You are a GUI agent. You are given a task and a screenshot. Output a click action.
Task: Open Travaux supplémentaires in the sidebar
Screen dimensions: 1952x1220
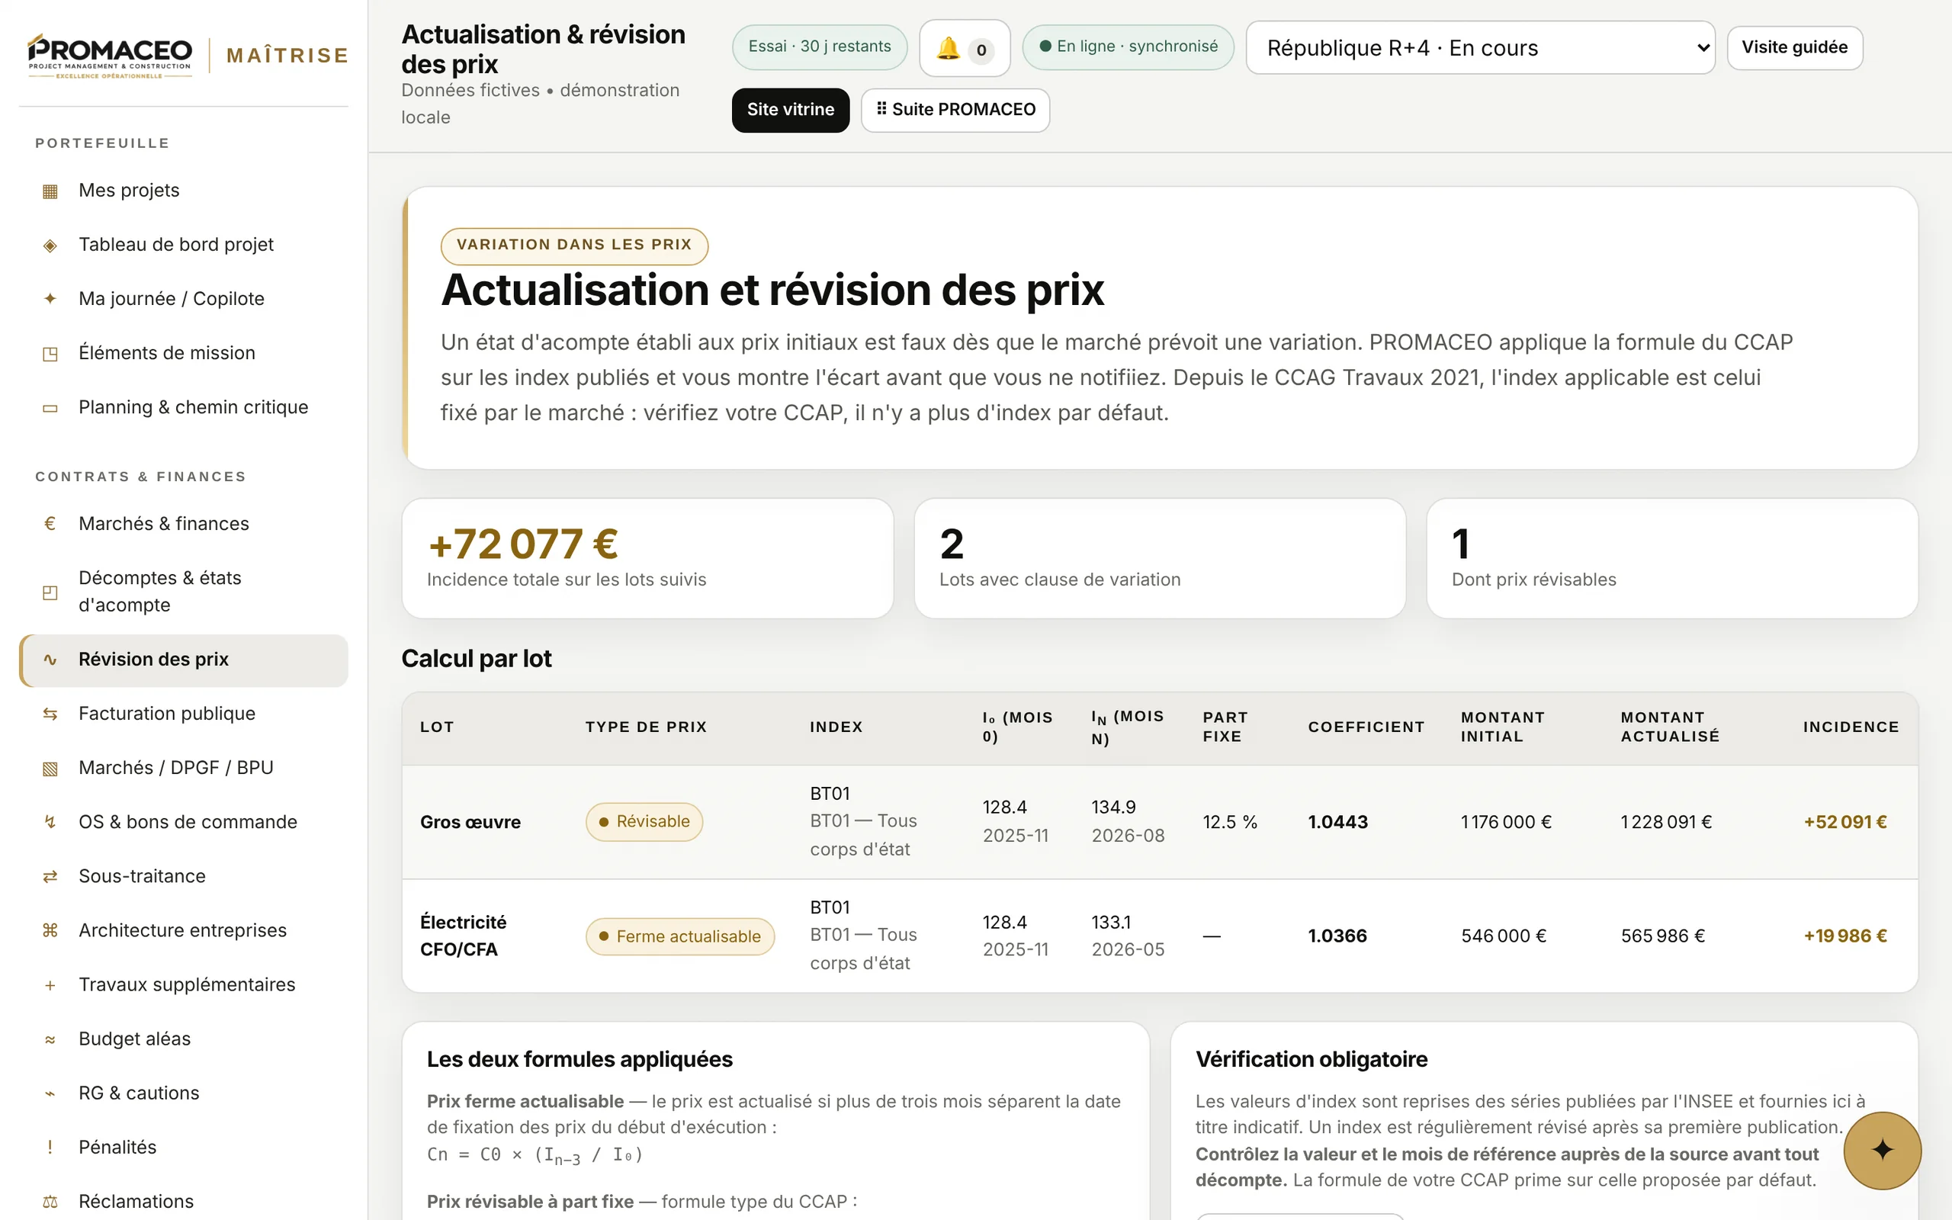184,985
